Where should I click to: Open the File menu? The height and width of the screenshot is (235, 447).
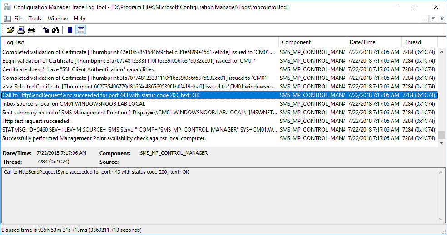18,19
